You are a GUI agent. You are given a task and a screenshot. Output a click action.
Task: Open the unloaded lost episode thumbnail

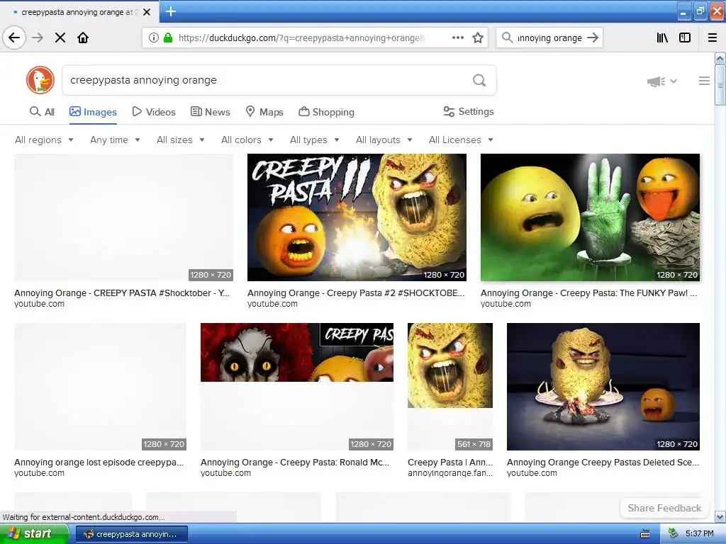[x=100, y=386]
